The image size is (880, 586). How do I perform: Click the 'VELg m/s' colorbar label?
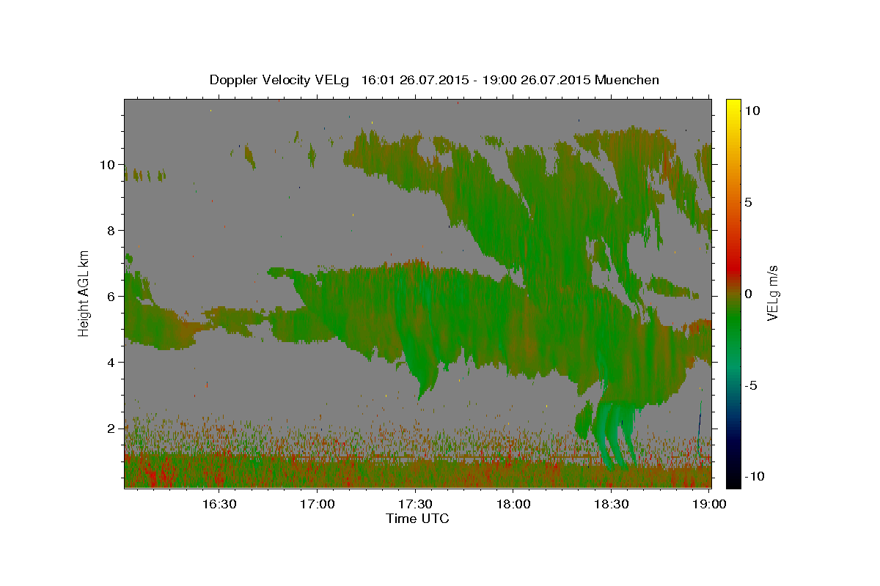772,293
